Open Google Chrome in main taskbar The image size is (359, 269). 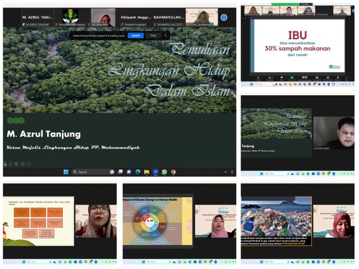click(173, 172)
